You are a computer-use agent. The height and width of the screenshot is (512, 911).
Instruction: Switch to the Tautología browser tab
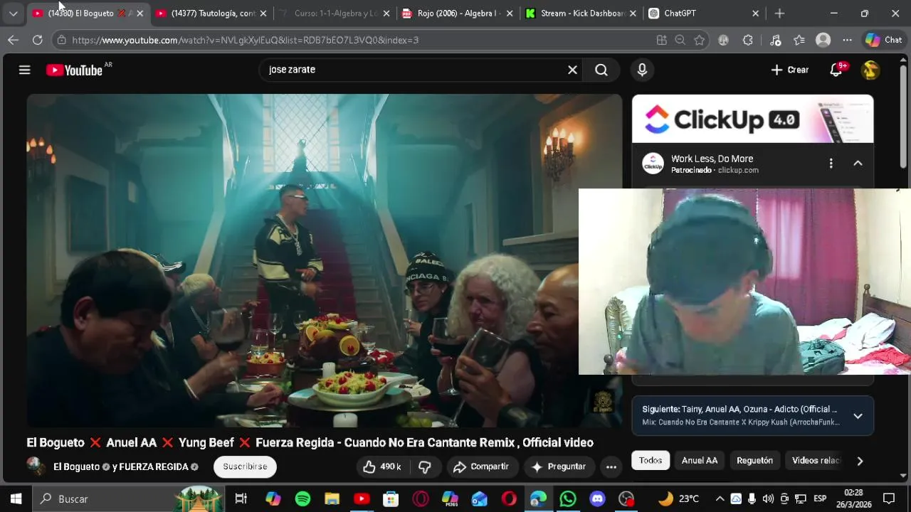pos(212,14)
